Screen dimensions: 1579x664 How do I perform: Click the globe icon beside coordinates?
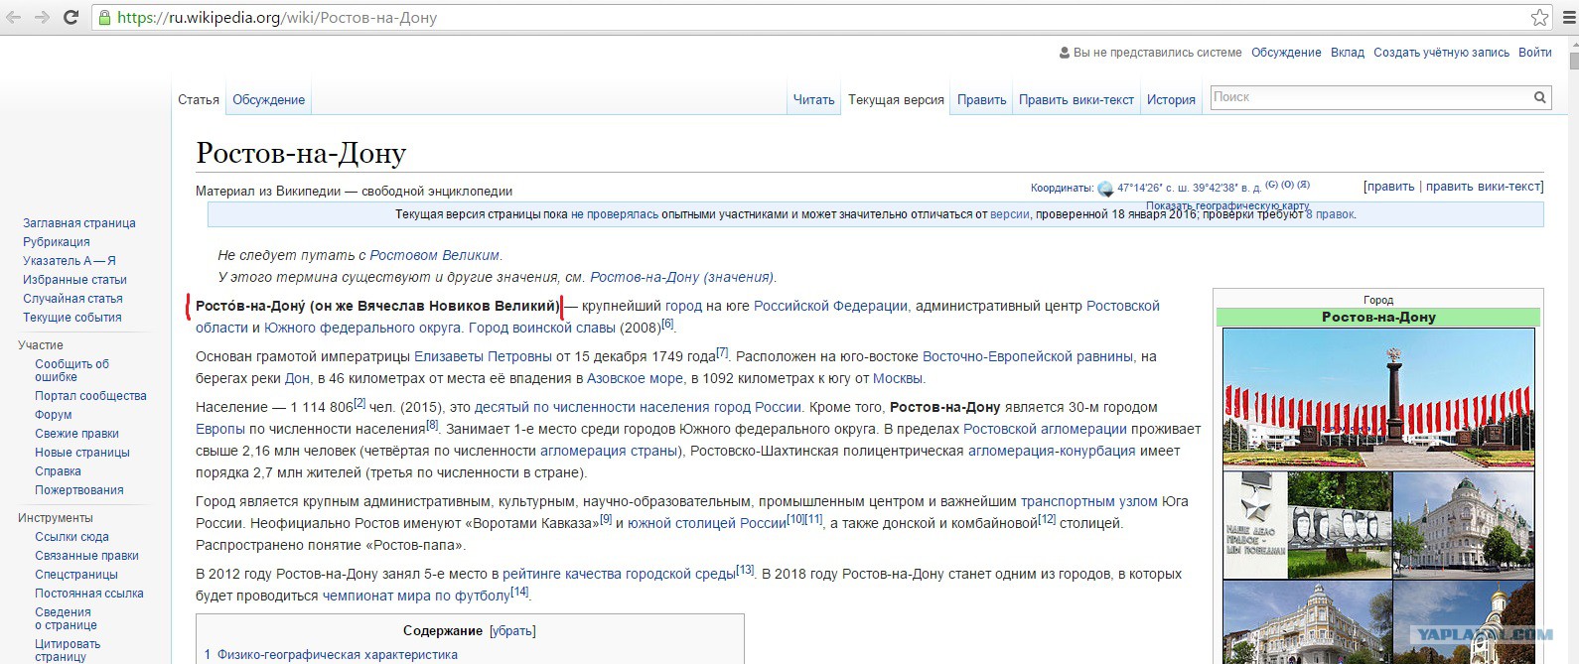[x=1105, y=189]
